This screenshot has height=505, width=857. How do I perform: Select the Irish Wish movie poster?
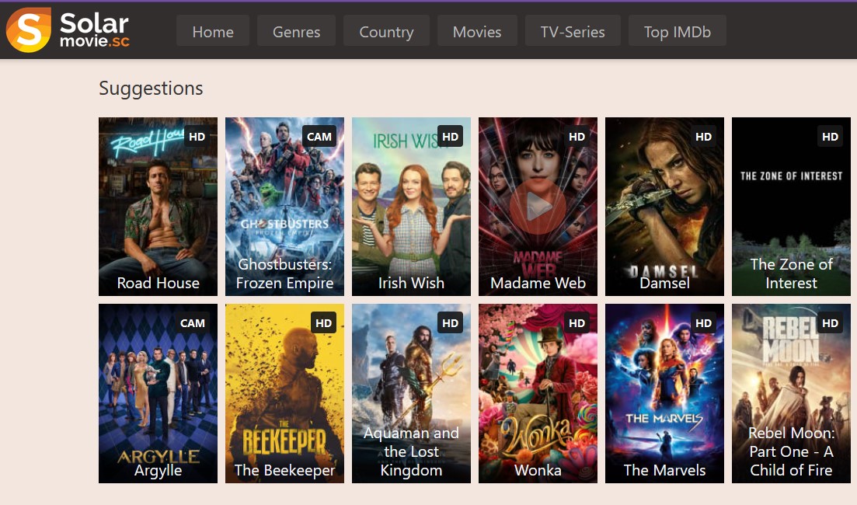tap(411, 207)
